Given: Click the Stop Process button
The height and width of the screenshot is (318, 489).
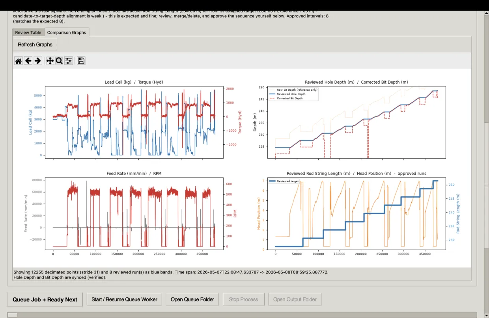Looking at the screenshot, I should click(x=244, y=299).
